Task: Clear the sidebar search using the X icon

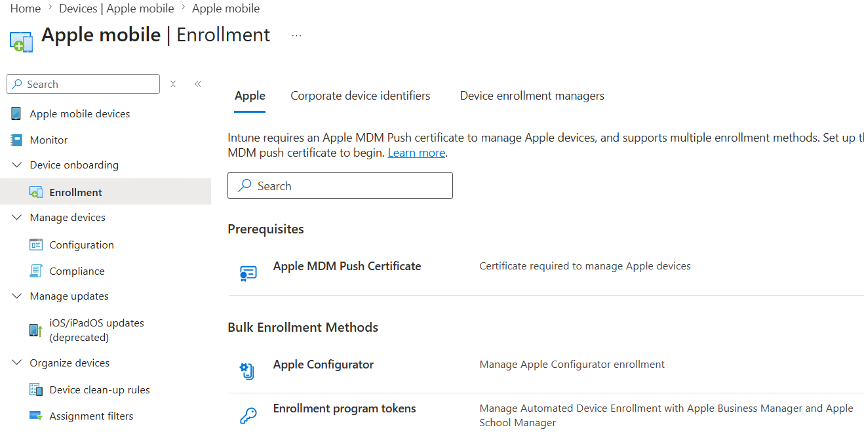Action: (173, 84)
